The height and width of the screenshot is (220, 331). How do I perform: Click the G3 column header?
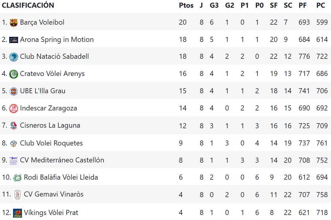[214, 5]
